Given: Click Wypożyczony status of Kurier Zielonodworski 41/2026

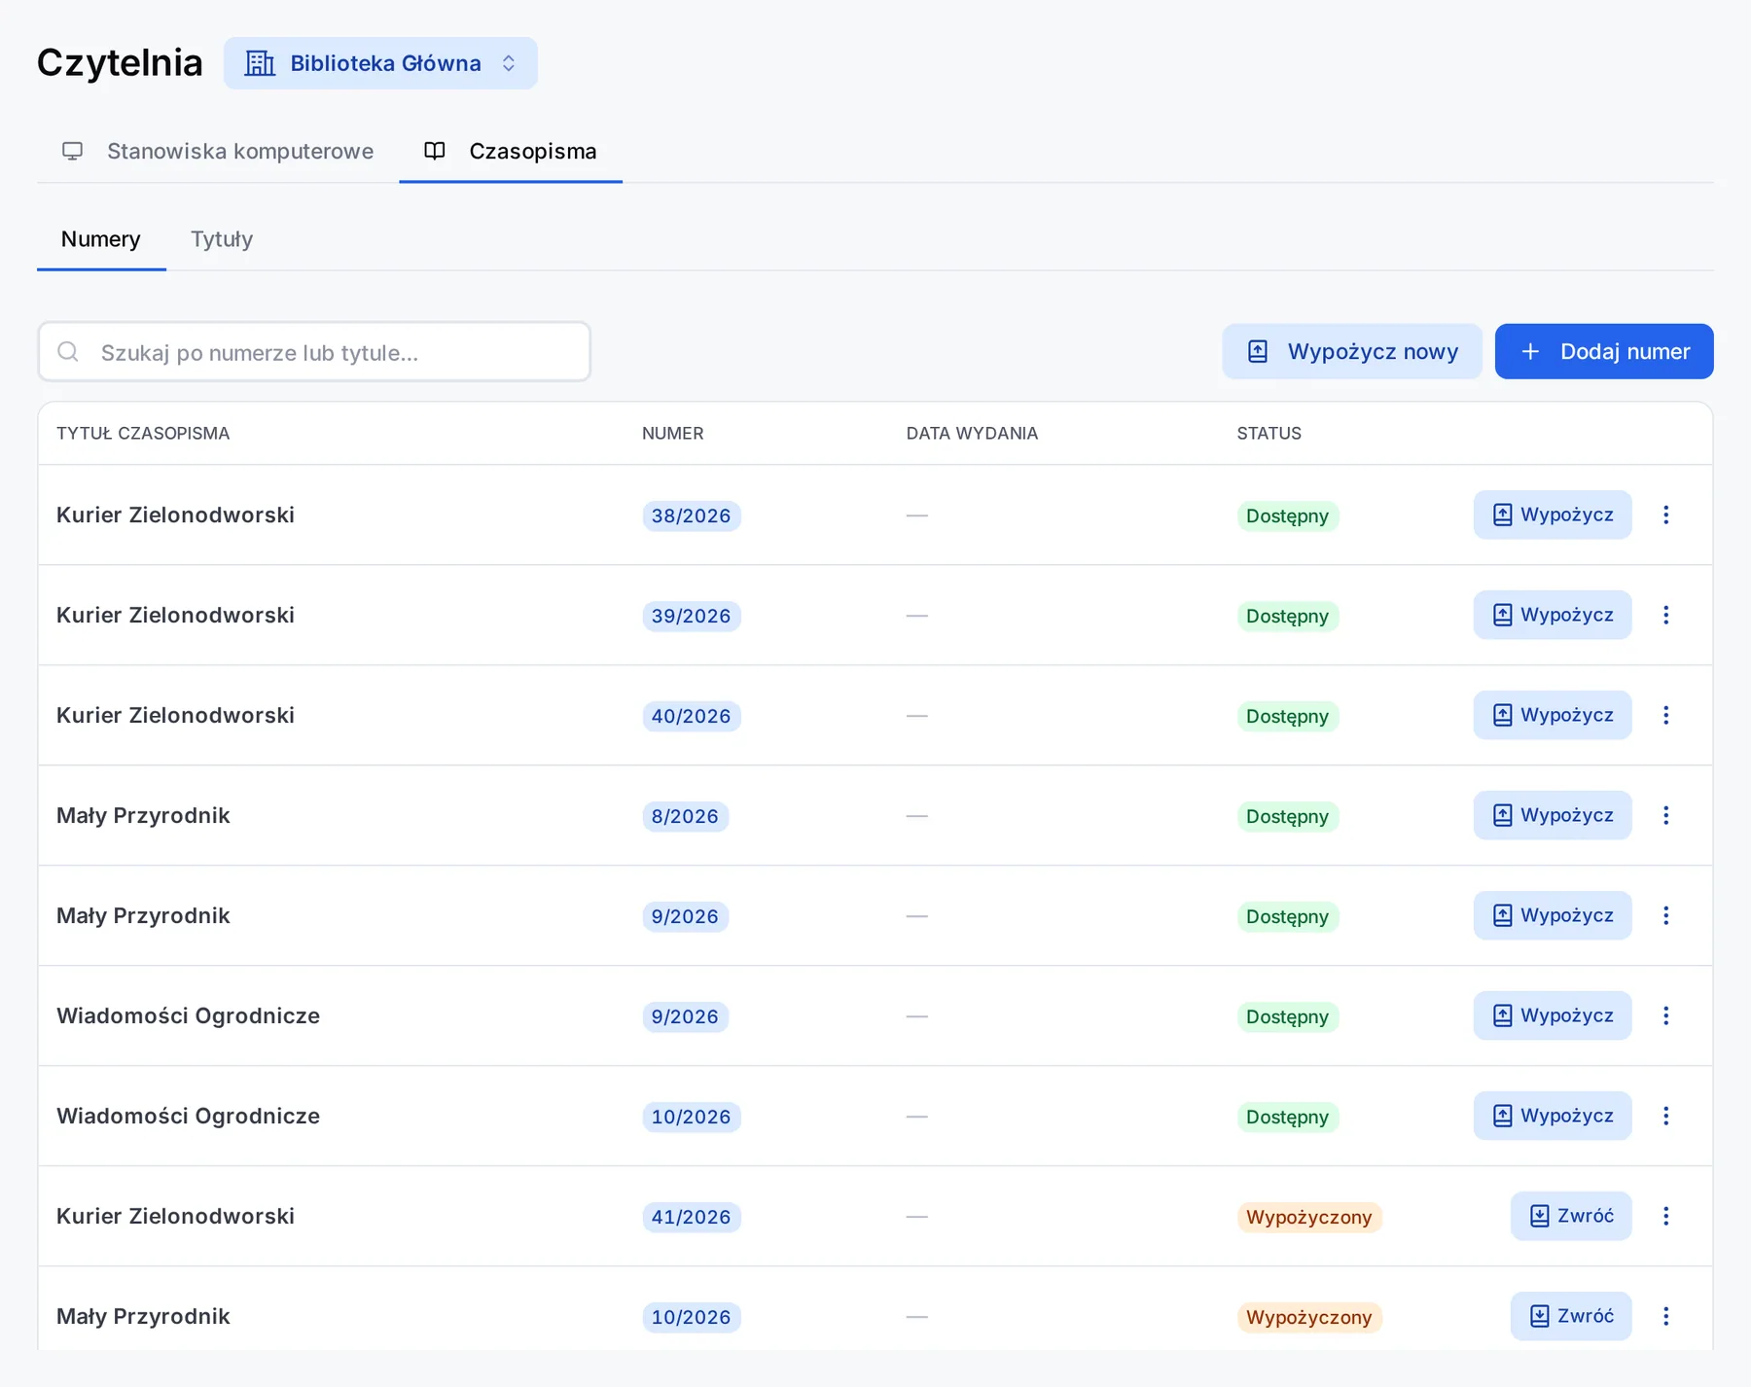Looking at the screenshot, I should click(x=1309, y=1217).
